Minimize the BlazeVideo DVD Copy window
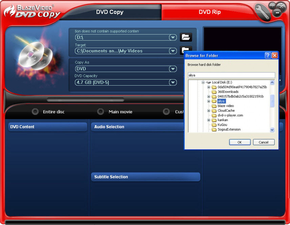This screenshot has height=225, width=290. pos(277,13)
